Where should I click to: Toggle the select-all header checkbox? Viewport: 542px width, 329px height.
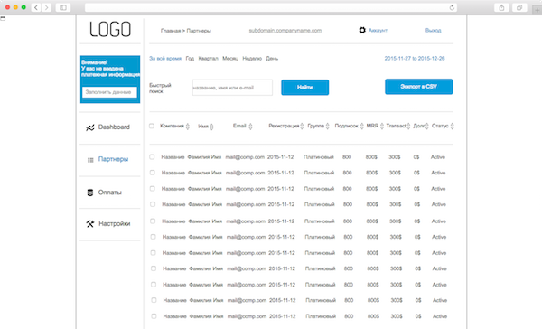coord(152,126)
